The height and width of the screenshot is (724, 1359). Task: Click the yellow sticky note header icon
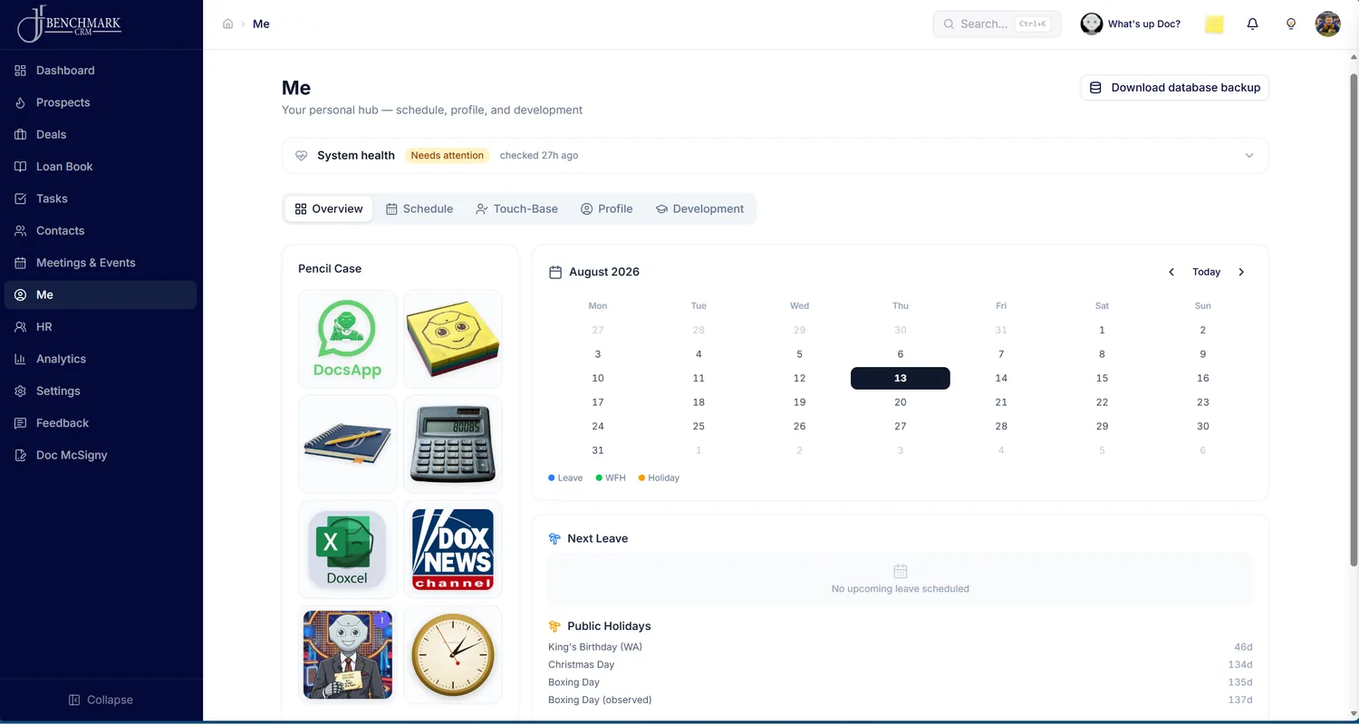(1214, 24)
